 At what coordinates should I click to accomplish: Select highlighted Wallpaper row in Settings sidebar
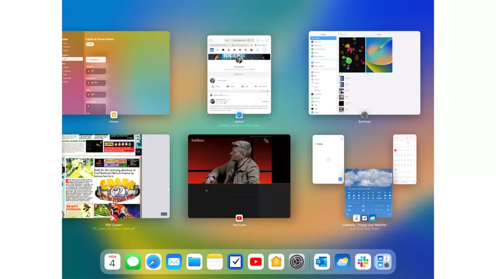[323, 38]
